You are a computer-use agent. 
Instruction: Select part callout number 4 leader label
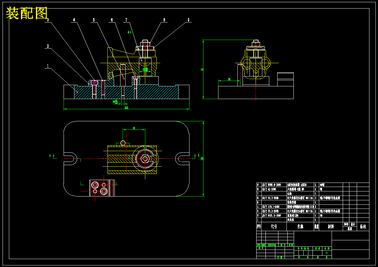pyautogui.click(x=74, y=20)
